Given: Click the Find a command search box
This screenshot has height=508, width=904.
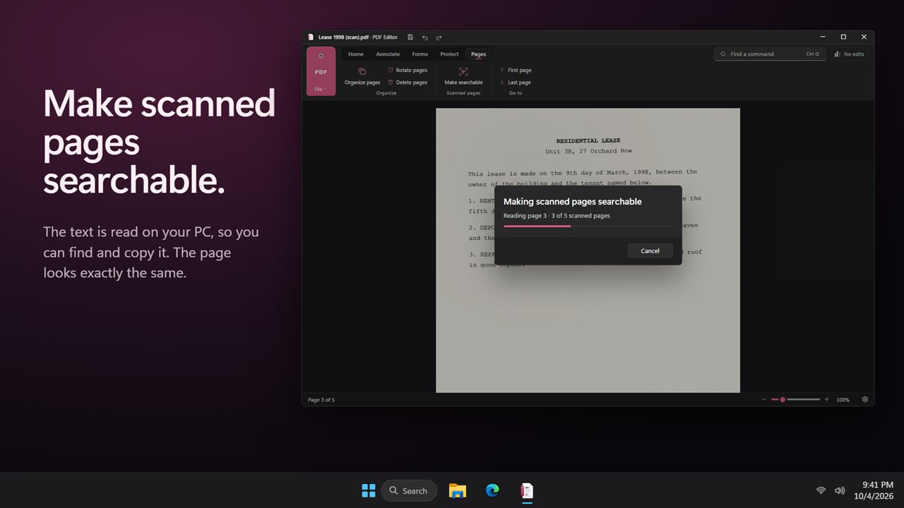Looking at the screenshot, I should 770,54.
